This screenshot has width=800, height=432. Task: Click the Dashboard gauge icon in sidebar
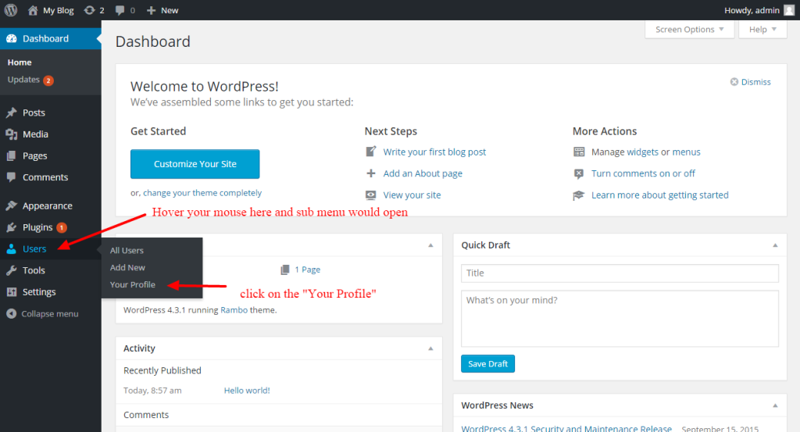11,39
